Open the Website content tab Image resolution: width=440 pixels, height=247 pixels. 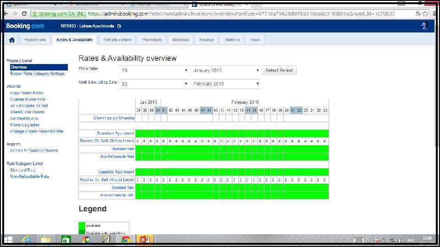(117, 40)
